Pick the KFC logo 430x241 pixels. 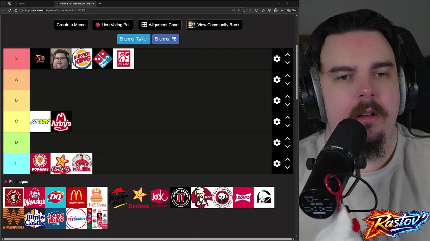[201, 197]
